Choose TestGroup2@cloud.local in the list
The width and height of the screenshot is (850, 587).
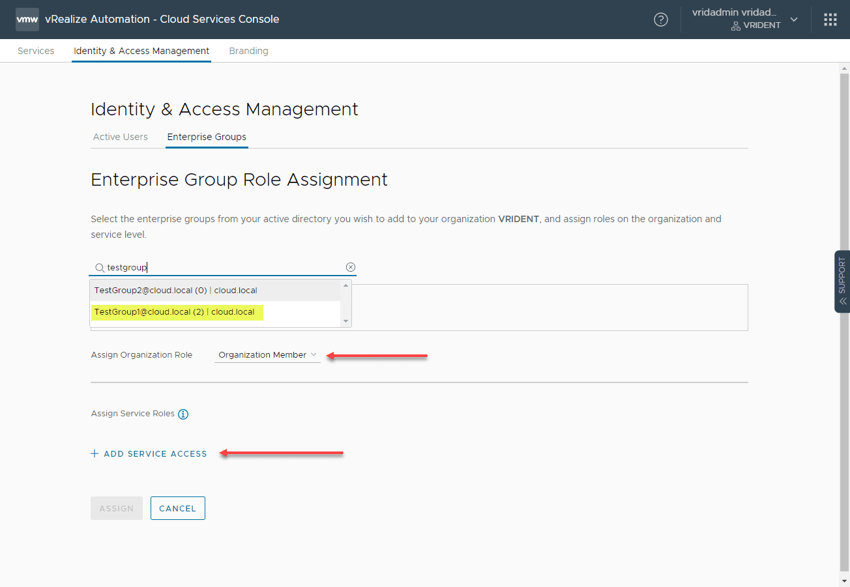176,291
